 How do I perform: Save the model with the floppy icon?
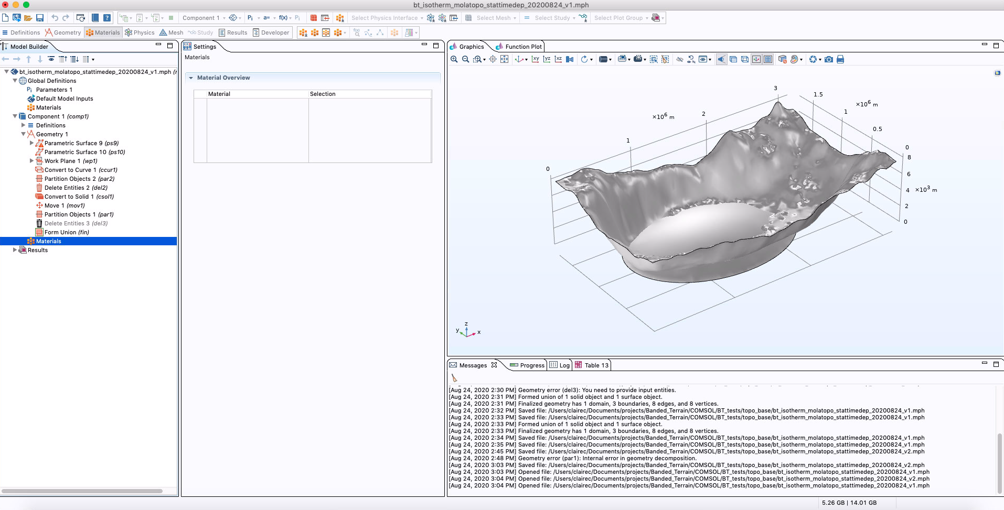point(40,18)
